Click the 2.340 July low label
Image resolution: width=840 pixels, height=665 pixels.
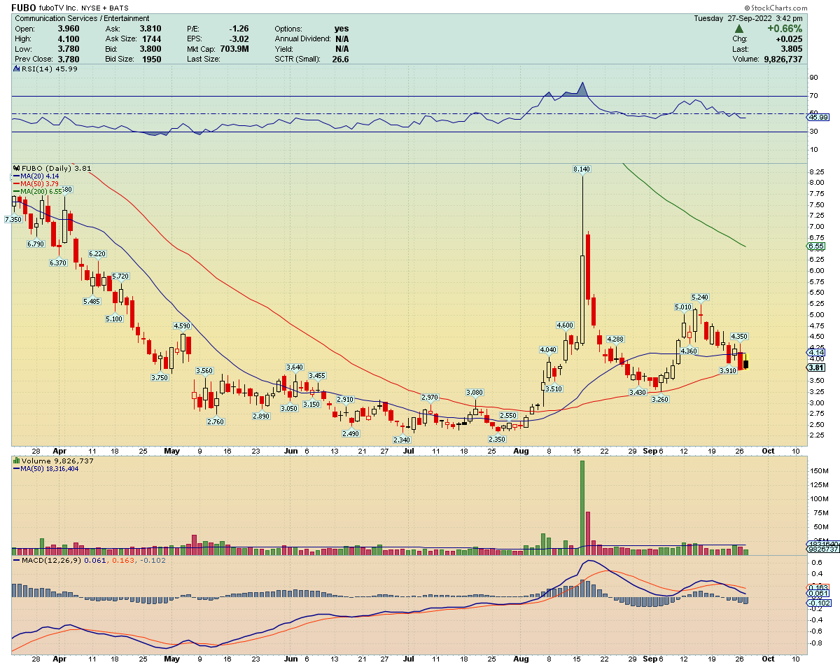pyautogui.click(x=402, y=440)
